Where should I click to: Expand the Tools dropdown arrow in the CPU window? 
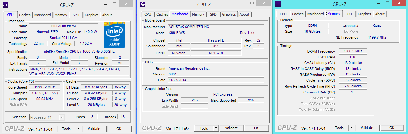(78, 128)
